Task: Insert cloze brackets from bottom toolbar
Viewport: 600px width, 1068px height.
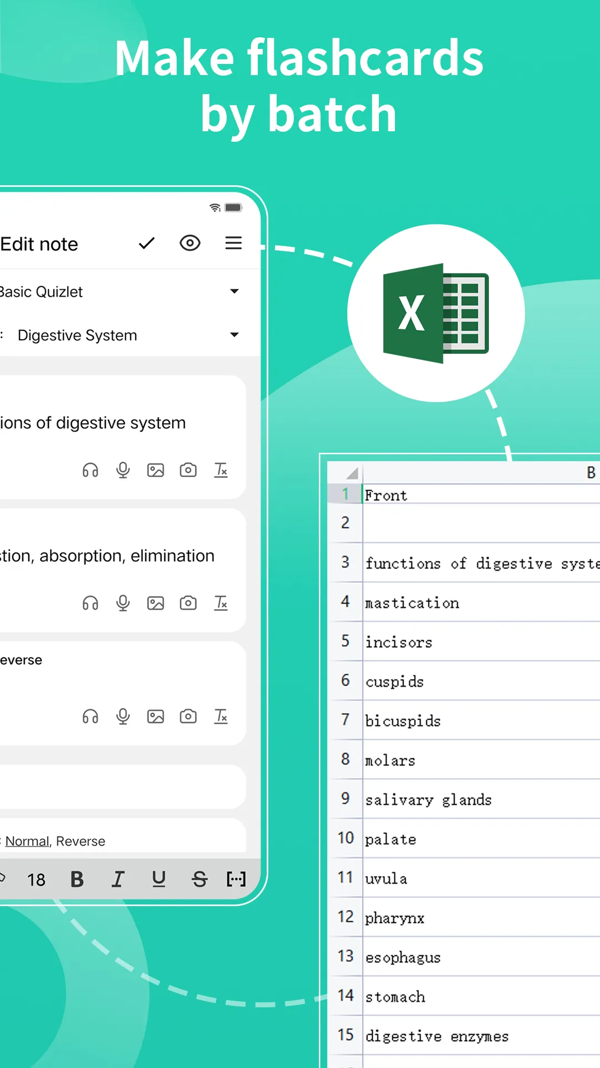Action: pos(236,879)
